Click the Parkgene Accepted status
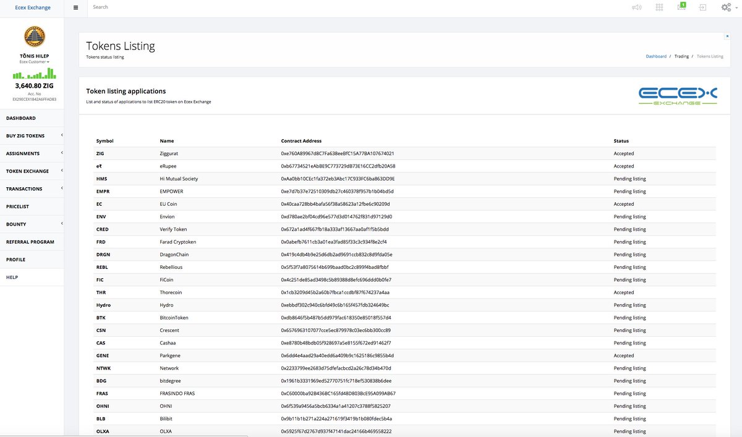The image size is (742, 437). tap(623, 355)
